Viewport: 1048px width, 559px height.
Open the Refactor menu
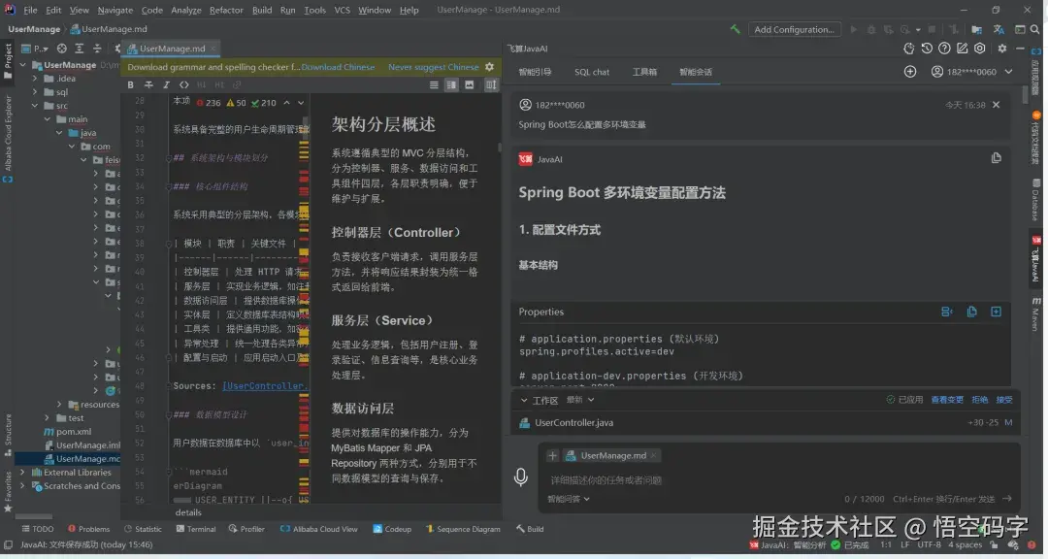click(226, 10)
